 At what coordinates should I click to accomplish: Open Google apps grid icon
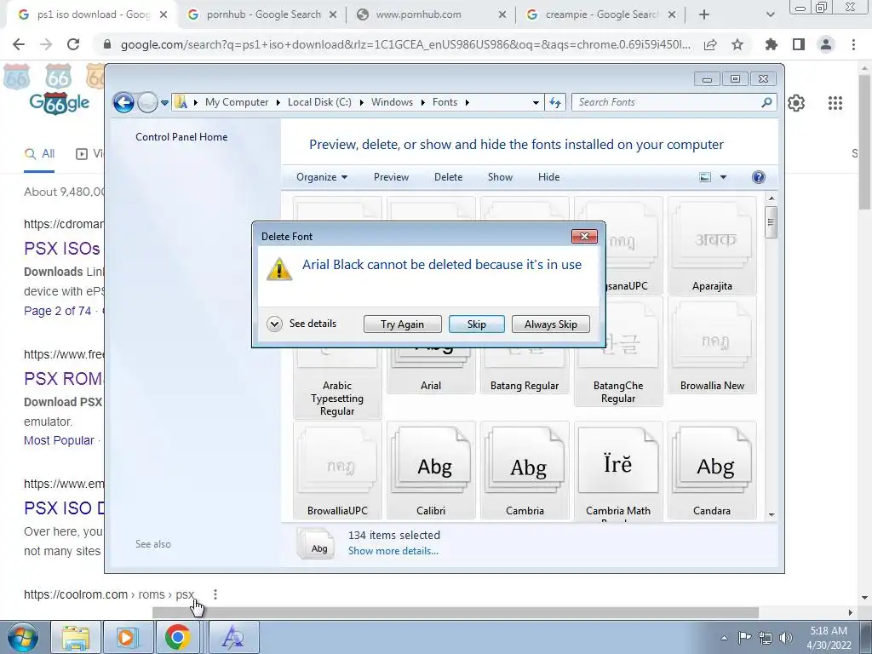(x=835, y=103)
